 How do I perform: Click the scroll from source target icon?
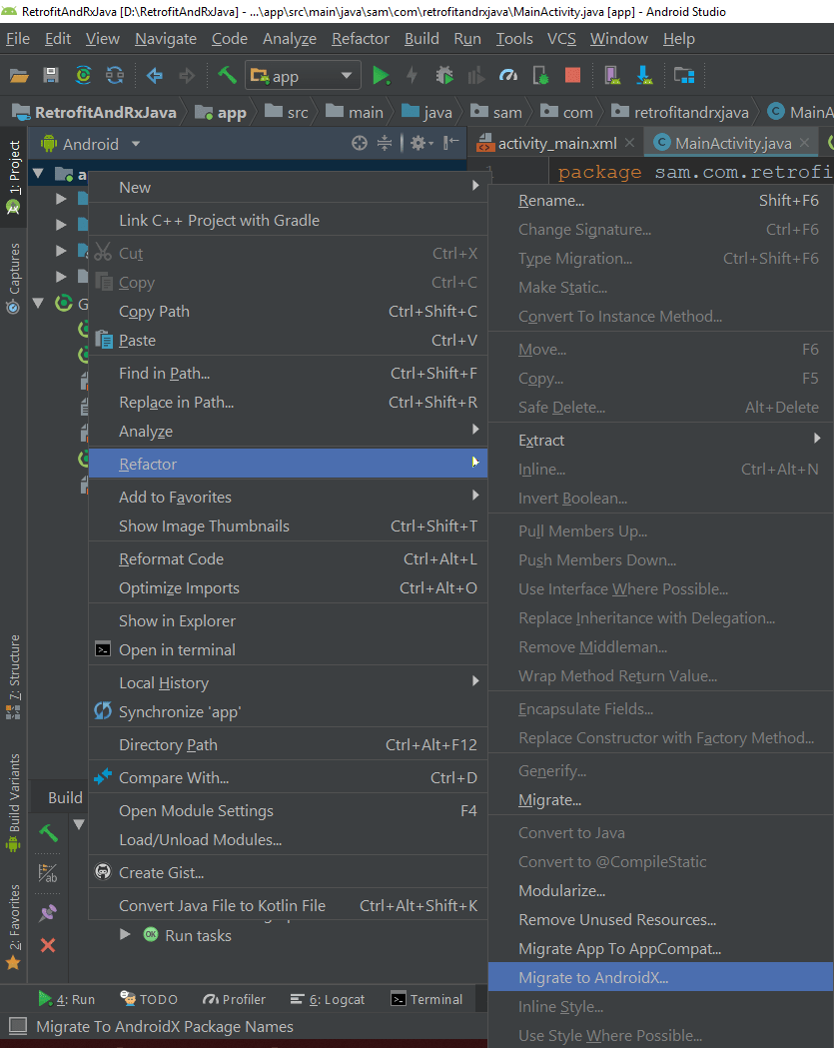[360, 143]
